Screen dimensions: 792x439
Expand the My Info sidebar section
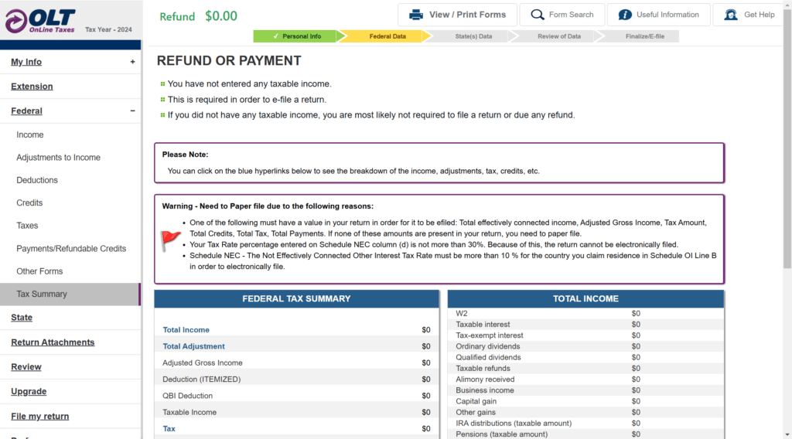point(132,62)
